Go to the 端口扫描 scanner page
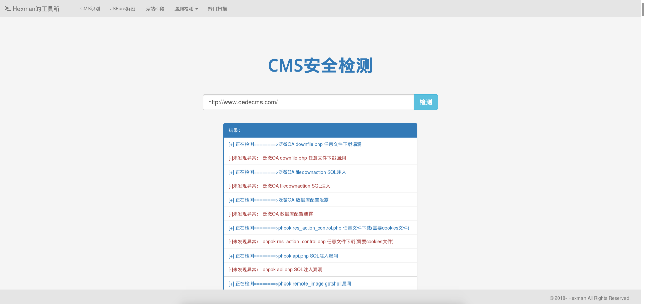This screenshot has height=304, width=645. 217,9
